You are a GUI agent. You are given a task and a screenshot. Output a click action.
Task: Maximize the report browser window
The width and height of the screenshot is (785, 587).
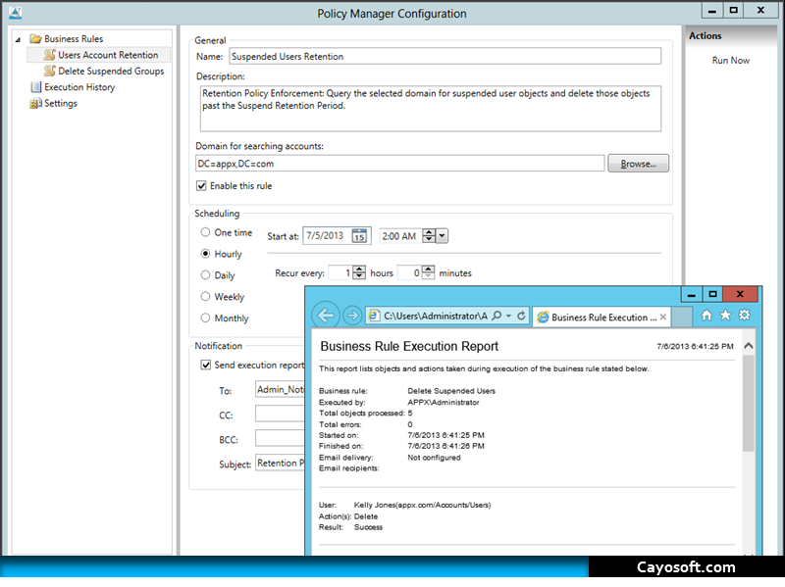point(713,295)
